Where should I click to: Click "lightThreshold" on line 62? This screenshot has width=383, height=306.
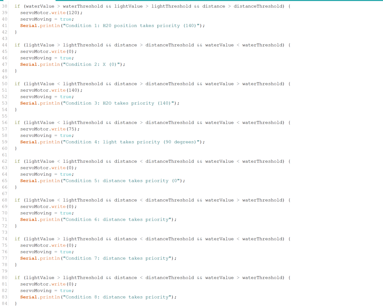point(83,162)
